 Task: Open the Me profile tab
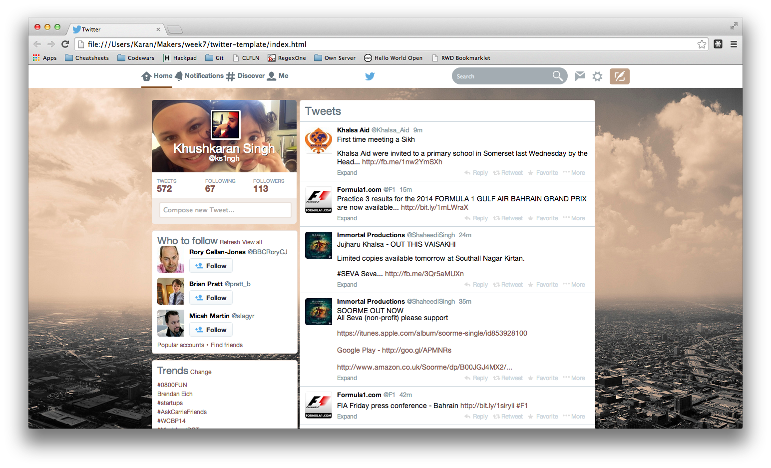click(x=278, y=76)
